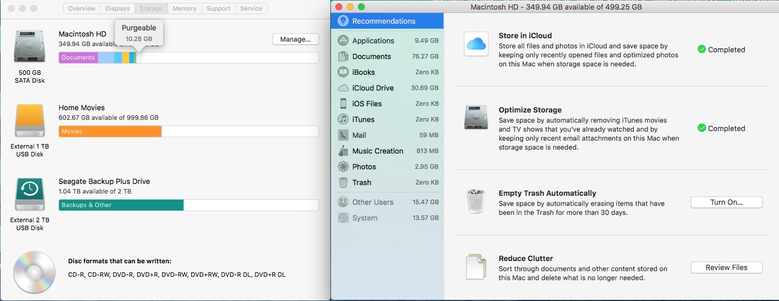Click the teal Backups & Other storage segment
Image resolution: width=779 pixels, height=301 pixels.
point(121,205)
